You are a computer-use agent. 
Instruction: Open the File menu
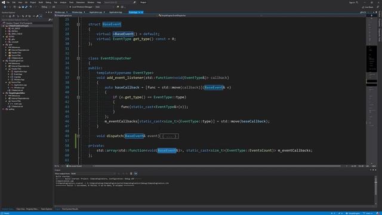point(8,2)
